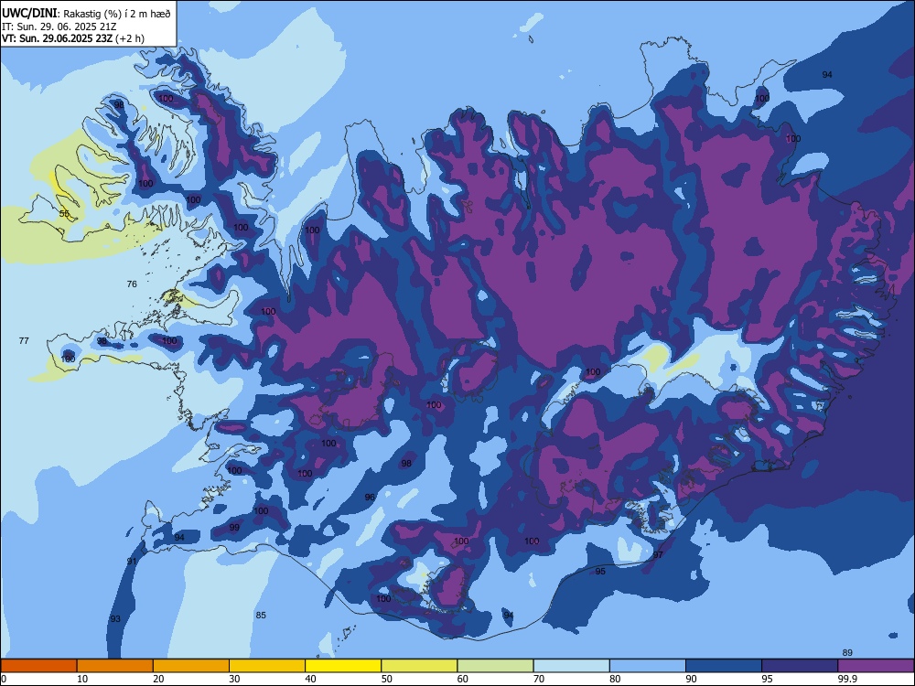Click the 'VT: Sun. 29.06.2025 23Z' line
The height and width of the screenshot is (686, 915).
(x=57, y=38)
